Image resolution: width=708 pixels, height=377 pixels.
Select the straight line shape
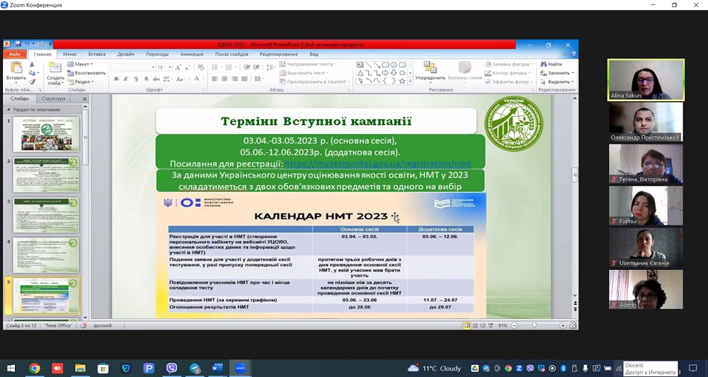(x=368, y=65)
